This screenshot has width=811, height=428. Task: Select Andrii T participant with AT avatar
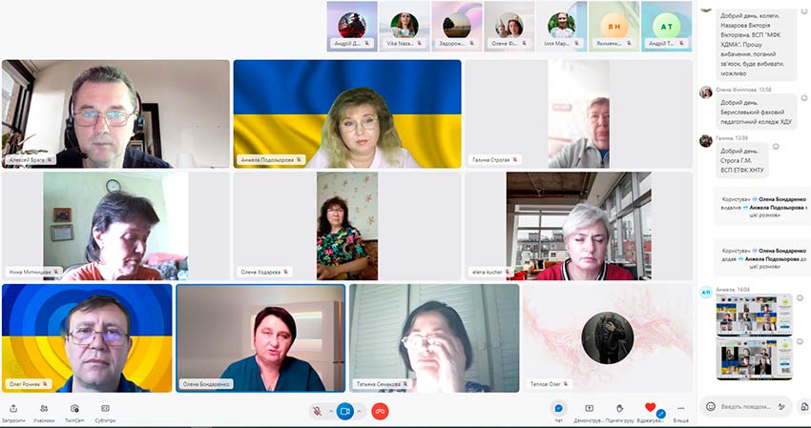[665, 25]
